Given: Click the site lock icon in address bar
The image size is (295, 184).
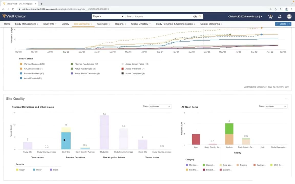Looking at the screenshot, I should (x=19, y=9).
